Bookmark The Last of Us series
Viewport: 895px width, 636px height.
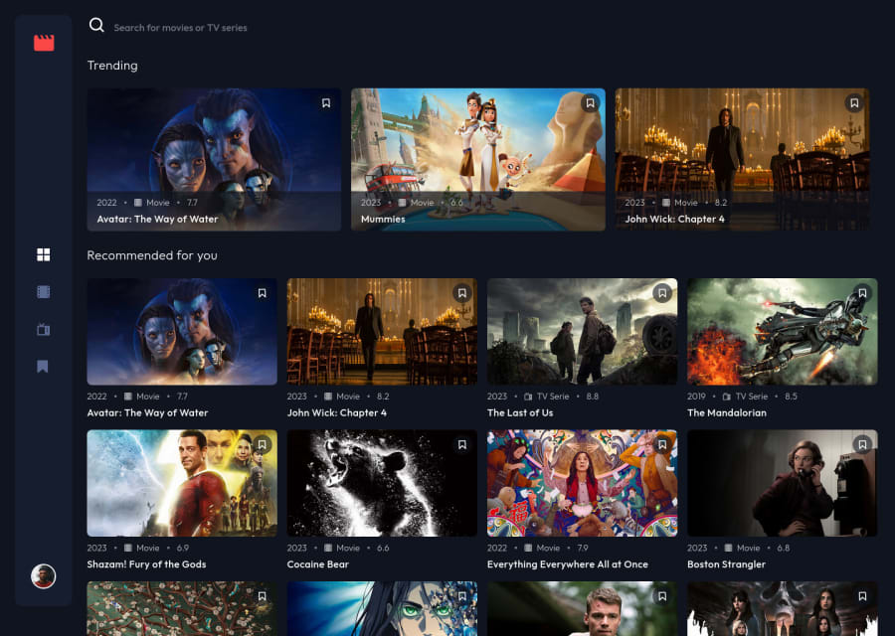[662, 293]
